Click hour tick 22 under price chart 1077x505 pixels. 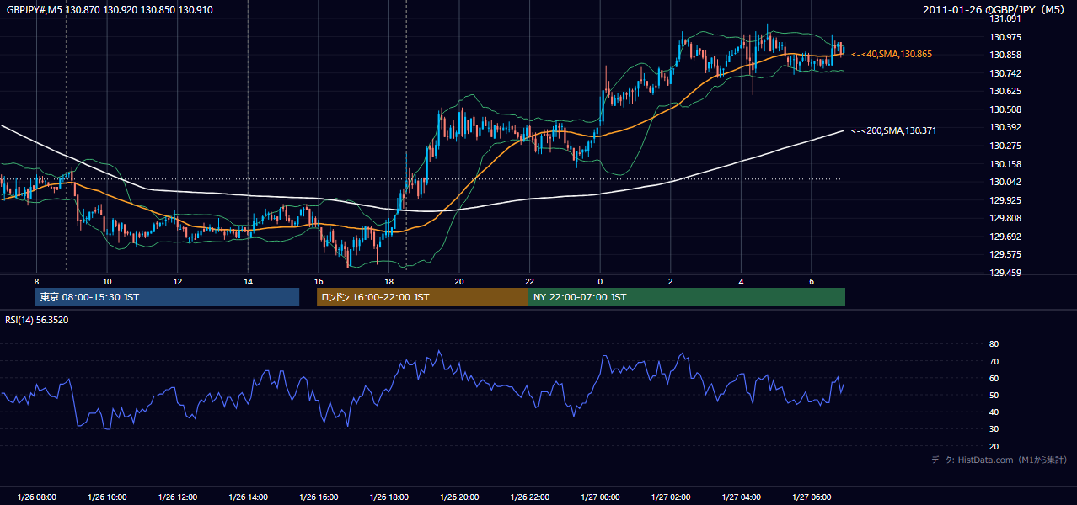click(x=529, y=282)
